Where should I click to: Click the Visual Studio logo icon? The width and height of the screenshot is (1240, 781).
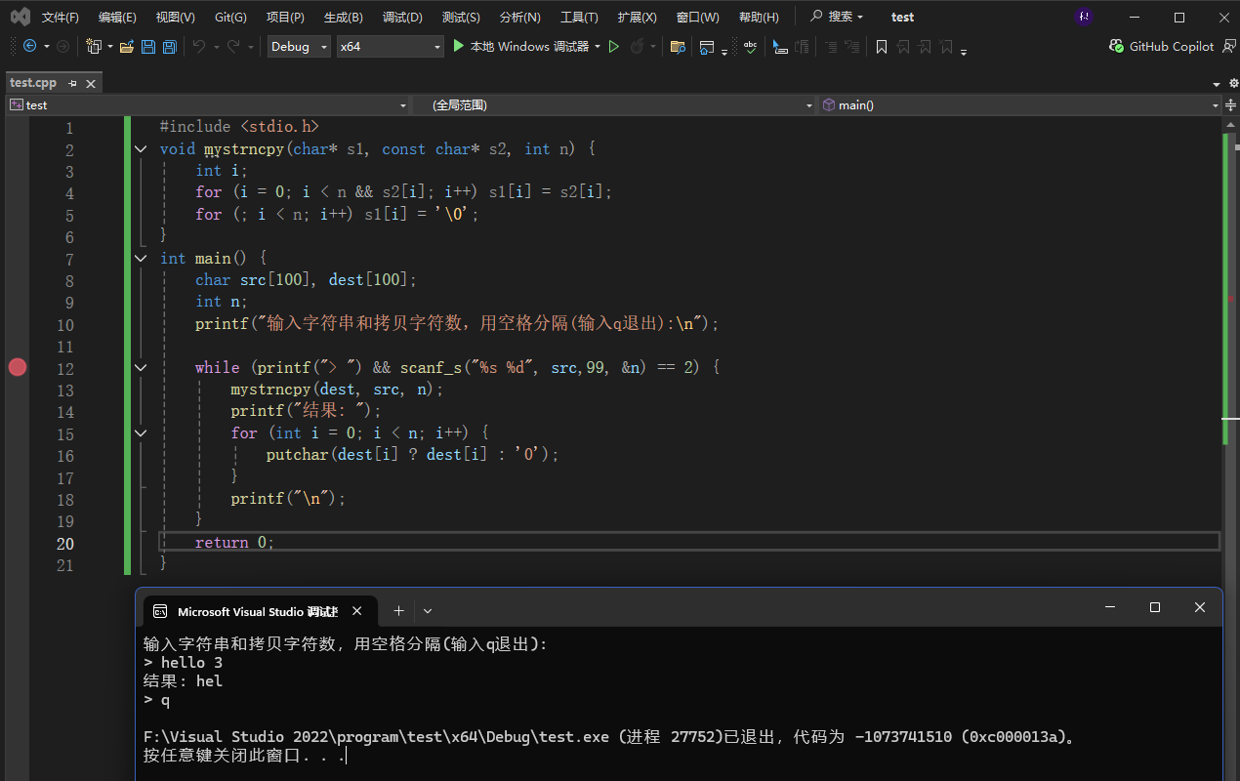point(20,17)
